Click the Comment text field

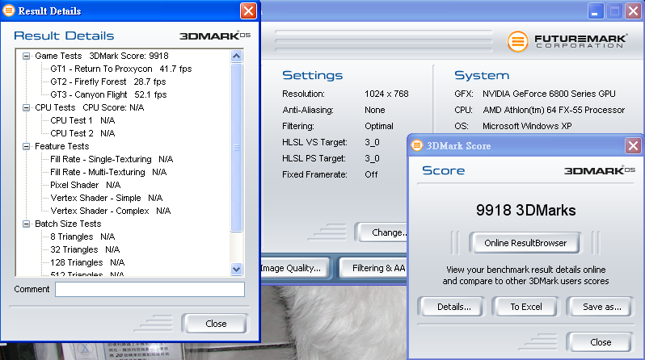pyautogui.click(x=150, y=289)
